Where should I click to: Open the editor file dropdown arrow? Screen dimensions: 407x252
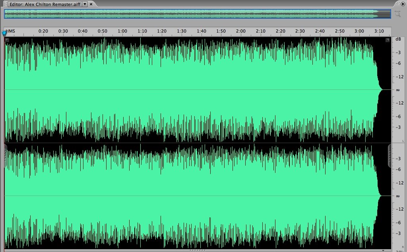(x=85, y=4)
